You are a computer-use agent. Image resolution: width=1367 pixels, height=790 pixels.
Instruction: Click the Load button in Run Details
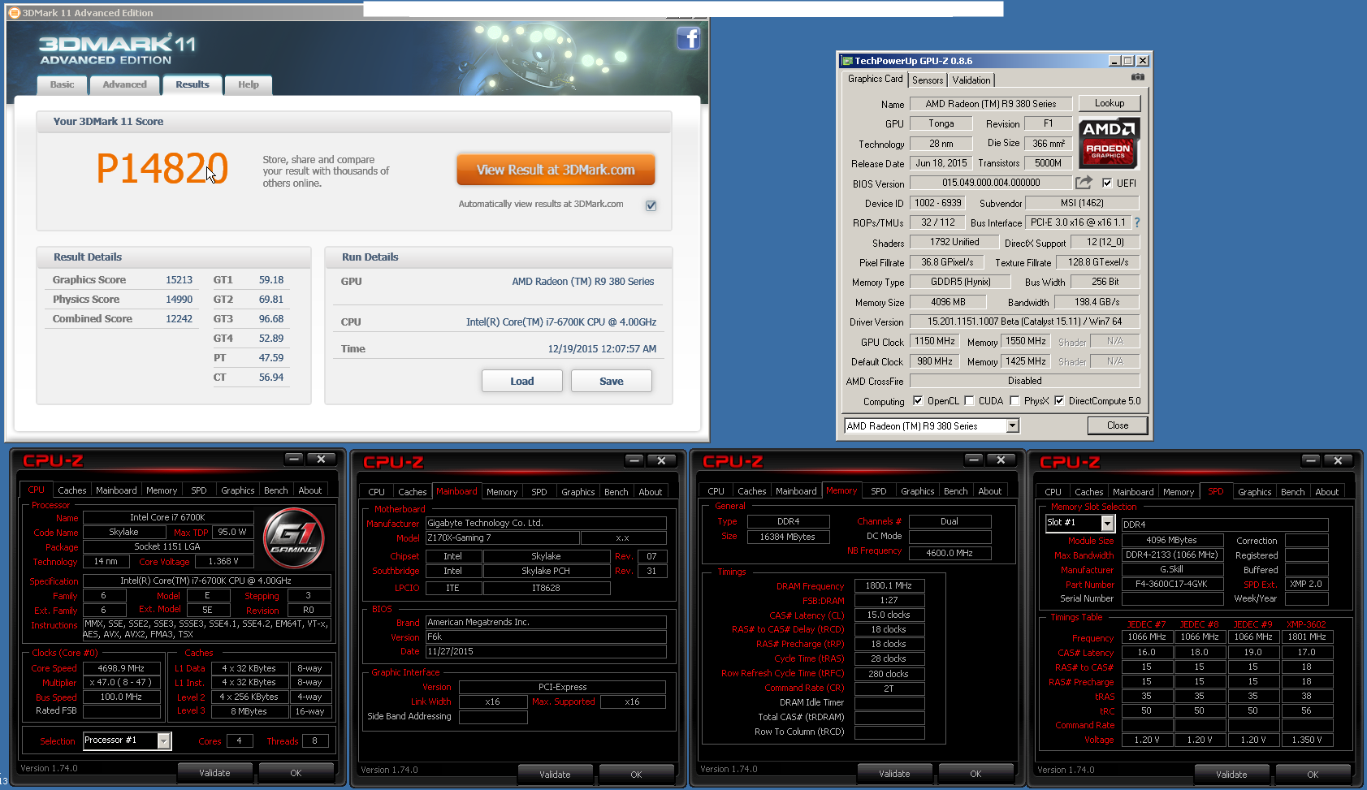point(521,381)
